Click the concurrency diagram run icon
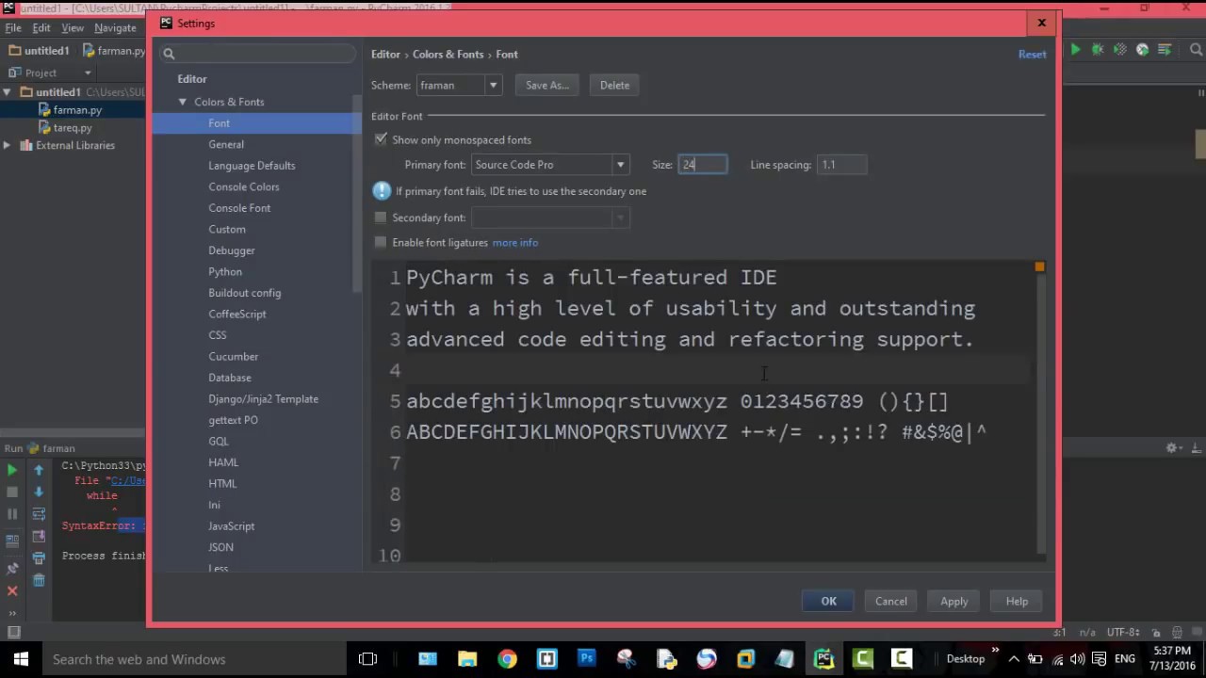The image size is (1206, 678). (x=1165, y=50)
